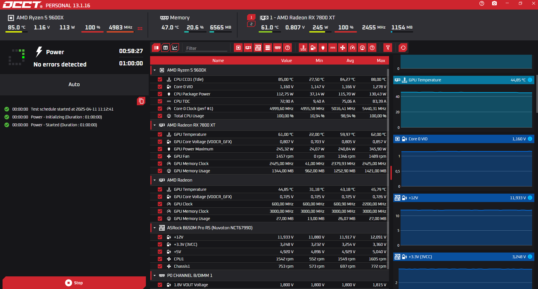Switch to the table layout view
538x289 pixels.
coord(166,48)
